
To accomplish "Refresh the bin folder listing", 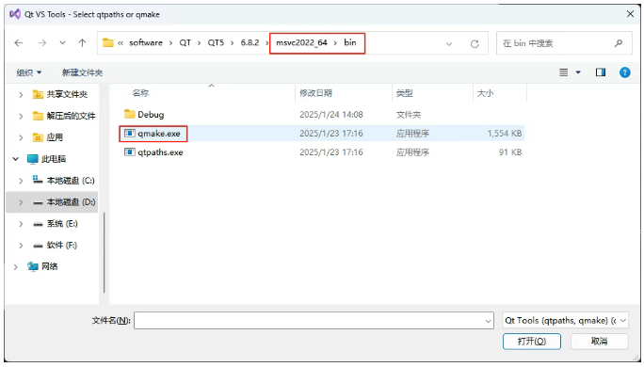I will click(475, 43).
